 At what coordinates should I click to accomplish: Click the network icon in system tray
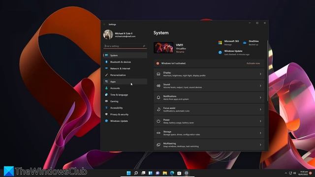pyautogui.click(x=290, y=173)
